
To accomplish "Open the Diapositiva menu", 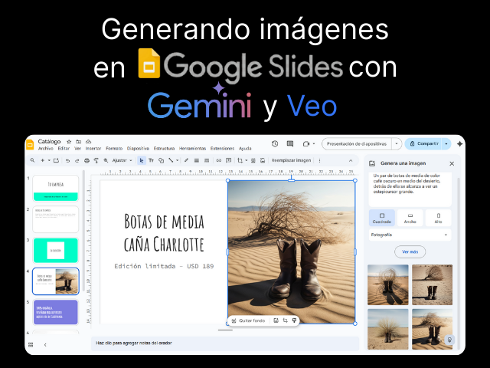I will pyautogui.click(x=138, y=148).
